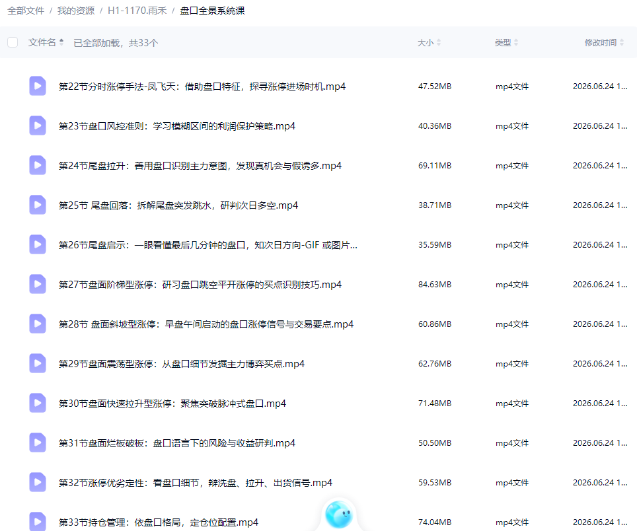Screen dimensions: 637x531
Task: Click video icon of 第28节 盘面斜坡型涨停 file
Action: tap(38, 324)
